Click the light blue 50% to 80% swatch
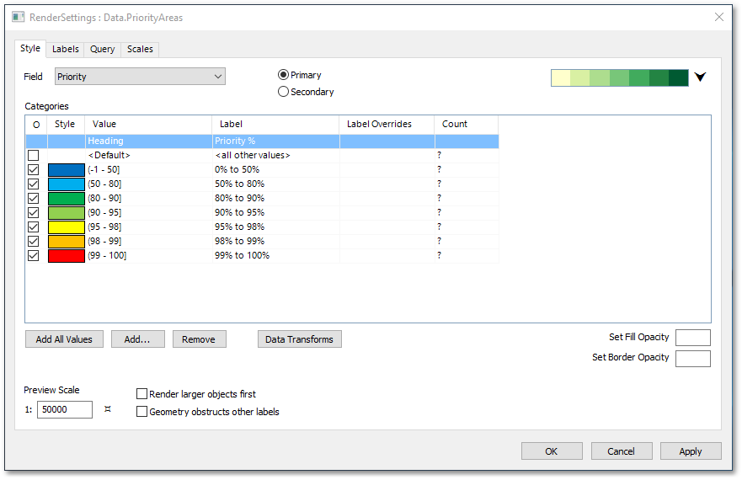The width and height of the screenshot is (742, 480). tap(67, 184)
